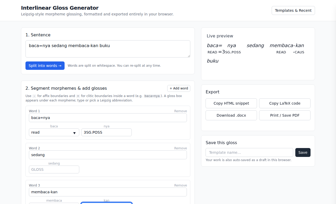The image size is (336, 204).
Task: Click the '1. Sentence' heading
Action: [38, 35]
